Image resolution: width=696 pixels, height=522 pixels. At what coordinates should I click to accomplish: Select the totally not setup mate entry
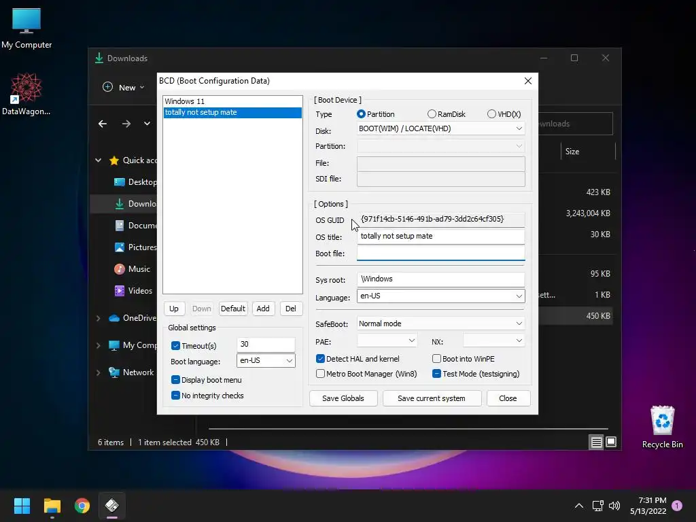click(x=232, y=112)
